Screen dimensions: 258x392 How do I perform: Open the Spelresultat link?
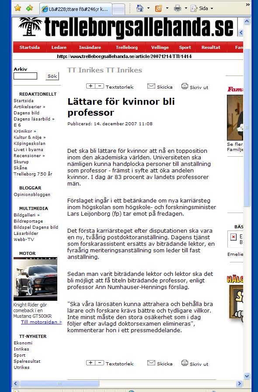click(27, 361)
